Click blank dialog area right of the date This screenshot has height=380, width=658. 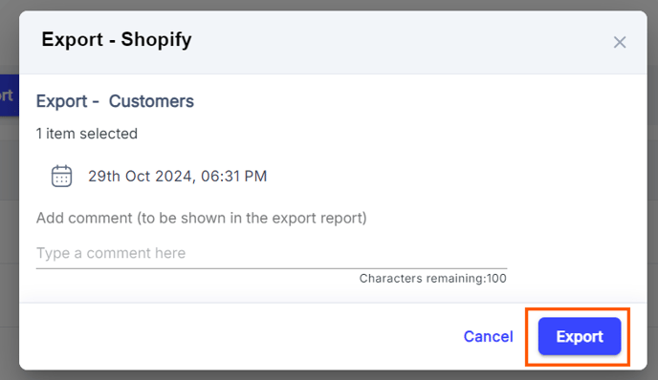point(453,177)
